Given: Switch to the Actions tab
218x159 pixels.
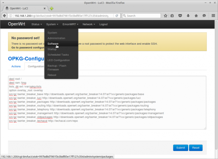Looking at the screenshot, I should (16, 67).
